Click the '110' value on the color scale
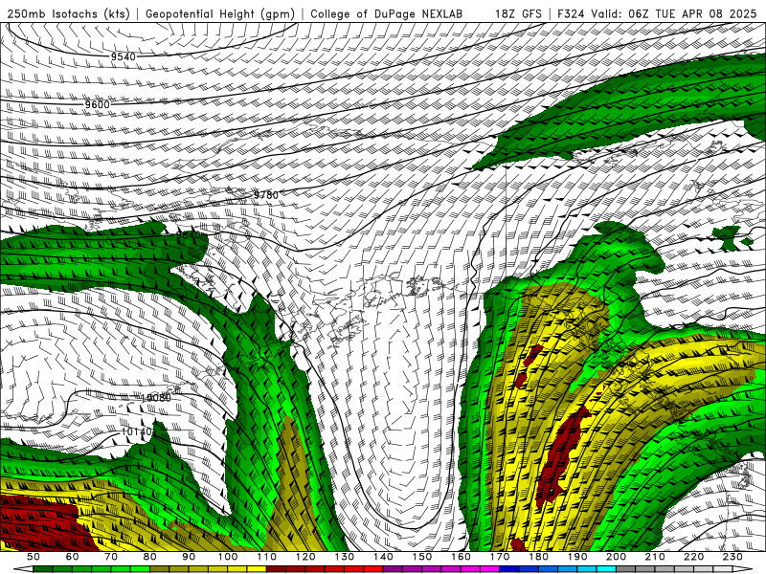This screenshot has height=574, width=766. click(x=267, y=557)
